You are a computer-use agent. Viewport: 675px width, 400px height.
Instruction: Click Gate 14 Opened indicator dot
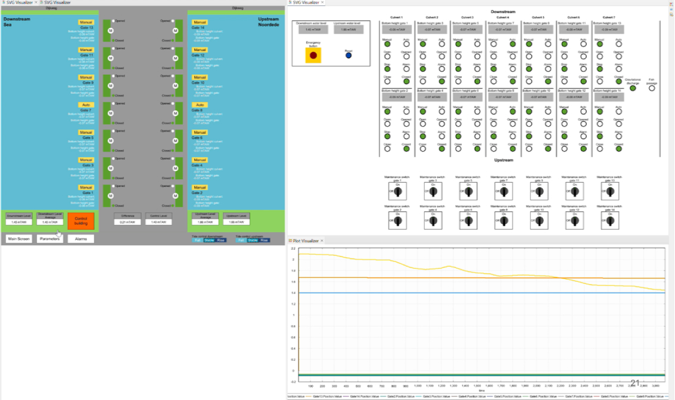[x=171, y=21]
